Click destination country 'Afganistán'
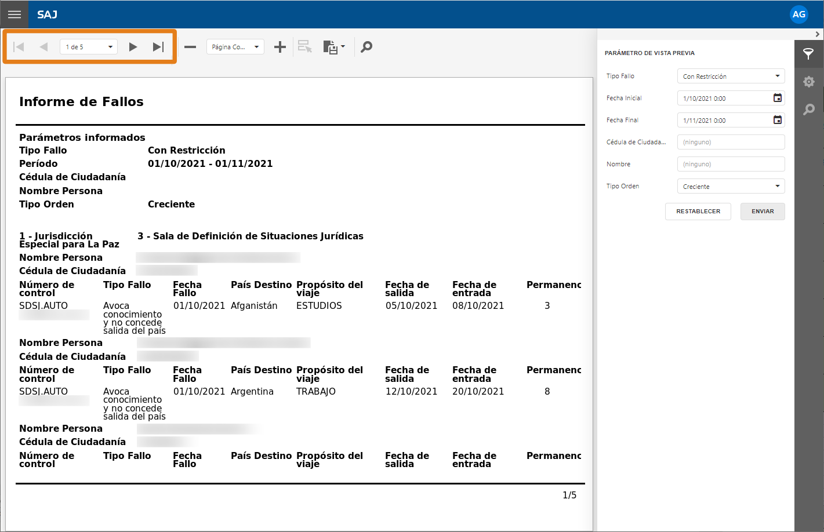This screenshot has height=532, width=824. 254,305
